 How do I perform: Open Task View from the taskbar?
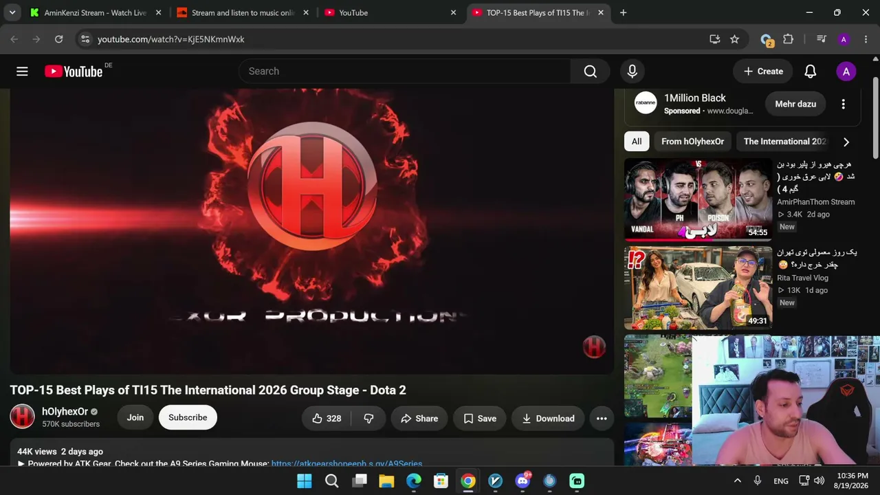pyautogui.click(x=359, y=481)
